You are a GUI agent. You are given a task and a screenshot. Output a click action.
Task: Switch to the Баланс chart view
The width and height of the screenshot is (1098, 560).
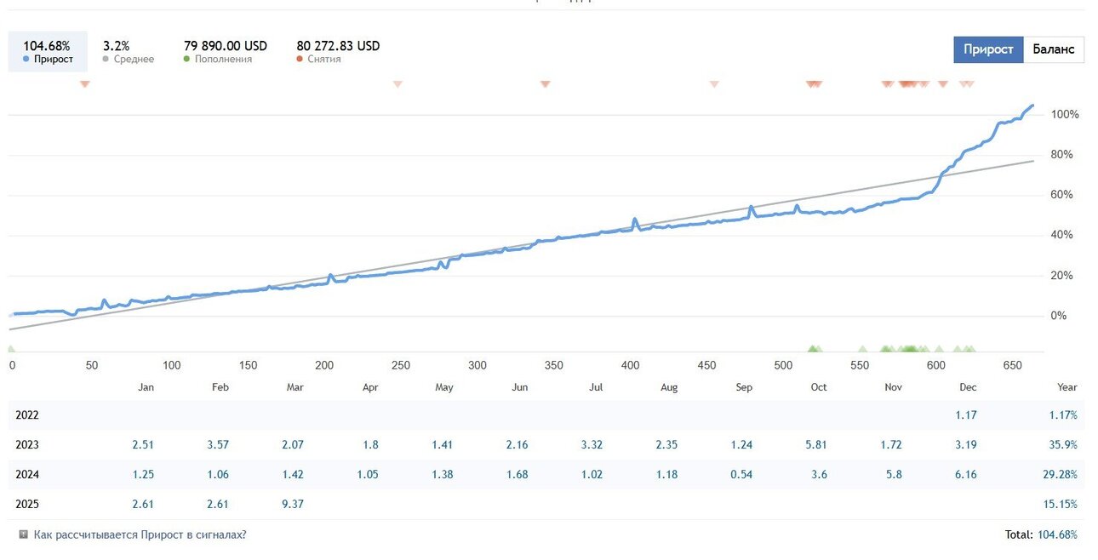[1054, 49]
